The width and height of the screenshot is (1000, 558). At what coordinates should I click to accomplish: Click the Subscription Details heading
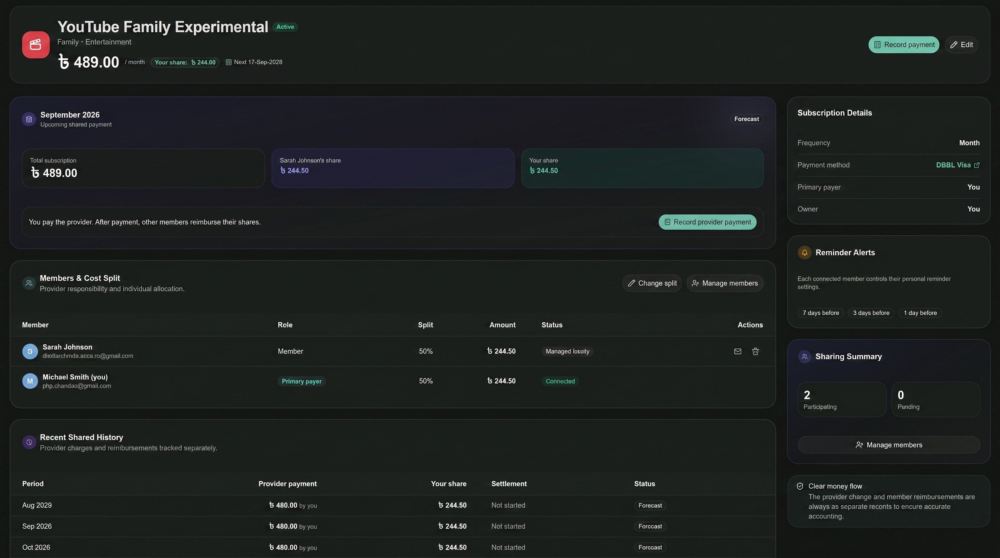[x=835, y=113]
